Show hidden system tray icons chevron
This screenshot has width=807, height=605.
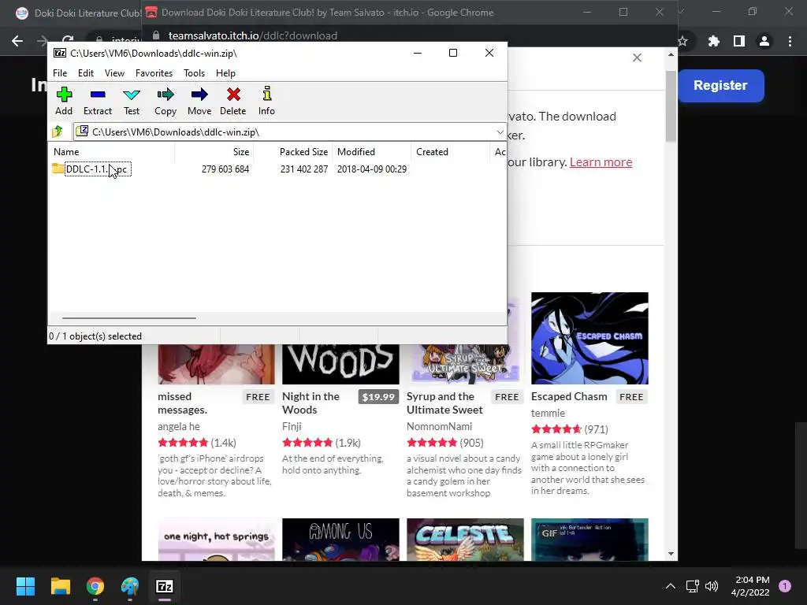671,586
